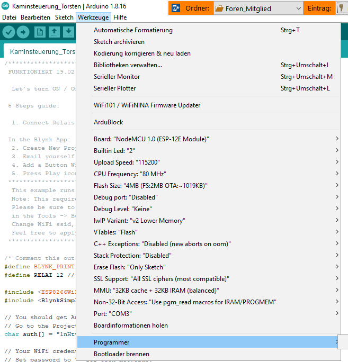The height and width of the screenshot is (362, 348).
Task: Choose Sketch archivieren
Action: [x=208, y=42]
